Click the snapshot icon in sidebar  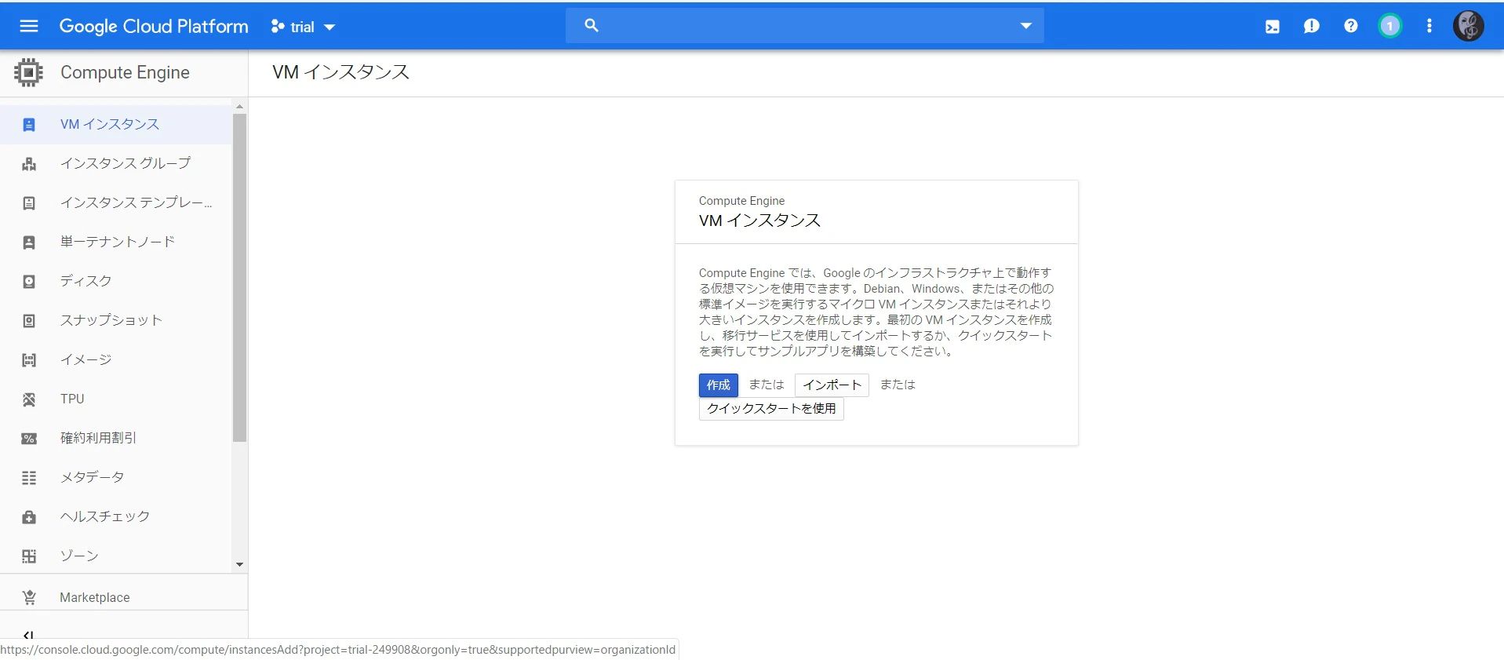click(29, 321)
